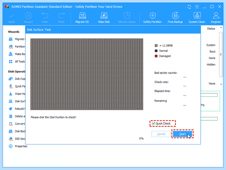Click the Discard toolbar icon

tap(28, 16)
